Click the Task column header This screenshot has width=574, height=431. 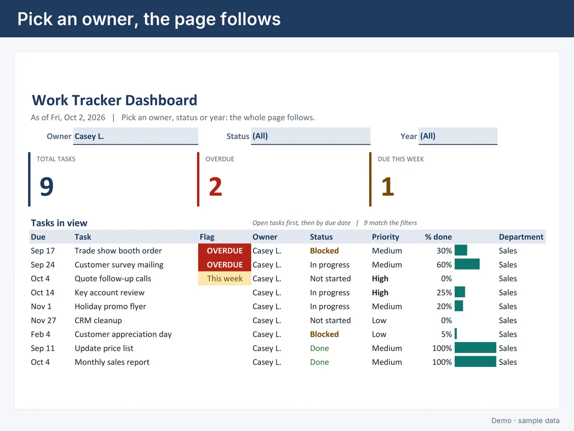coord(83,237)
